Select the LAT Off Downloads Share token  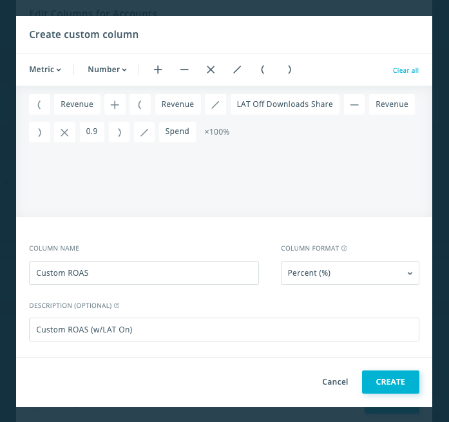285,104
